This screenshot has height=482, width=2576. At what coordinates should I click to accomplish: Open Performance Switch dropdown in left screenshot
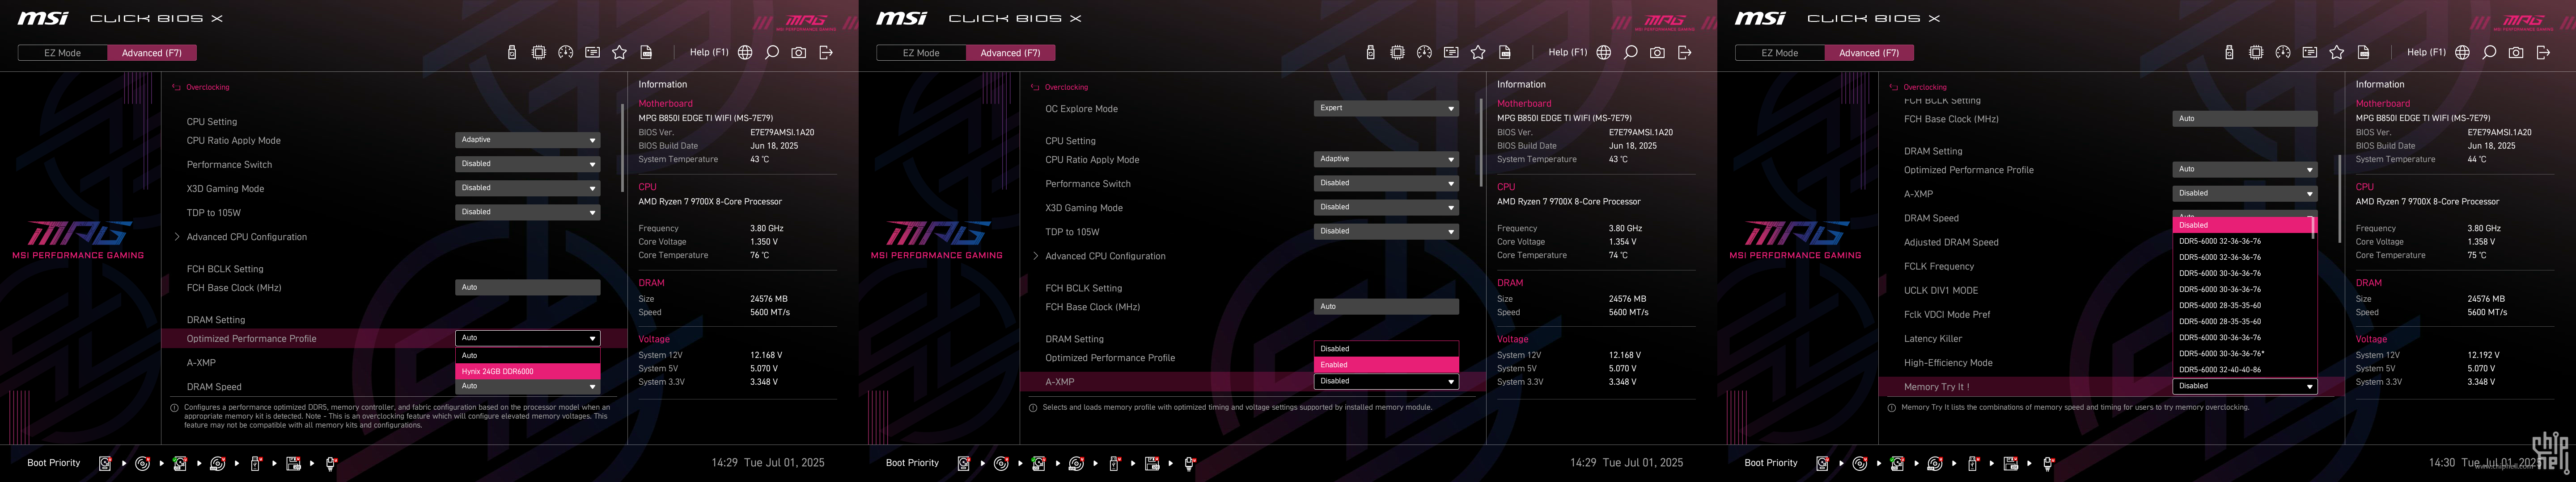pos(528,164)
